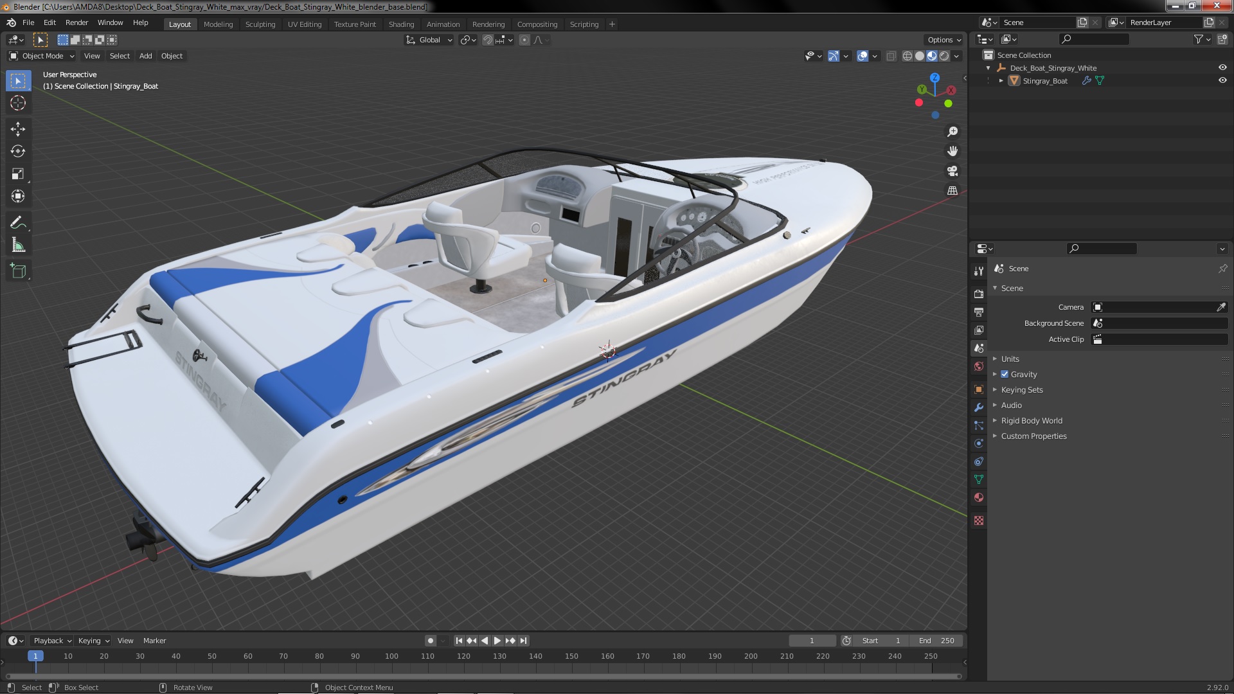Expand Stingray_Boat in outliner

(x=1001, y=81)
